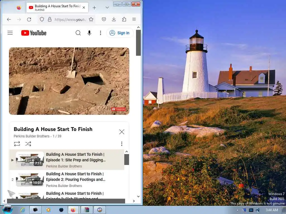Screen dimensions: 286x214
Task: Open the Firefox application menu
Action: [x=134, y=19]
